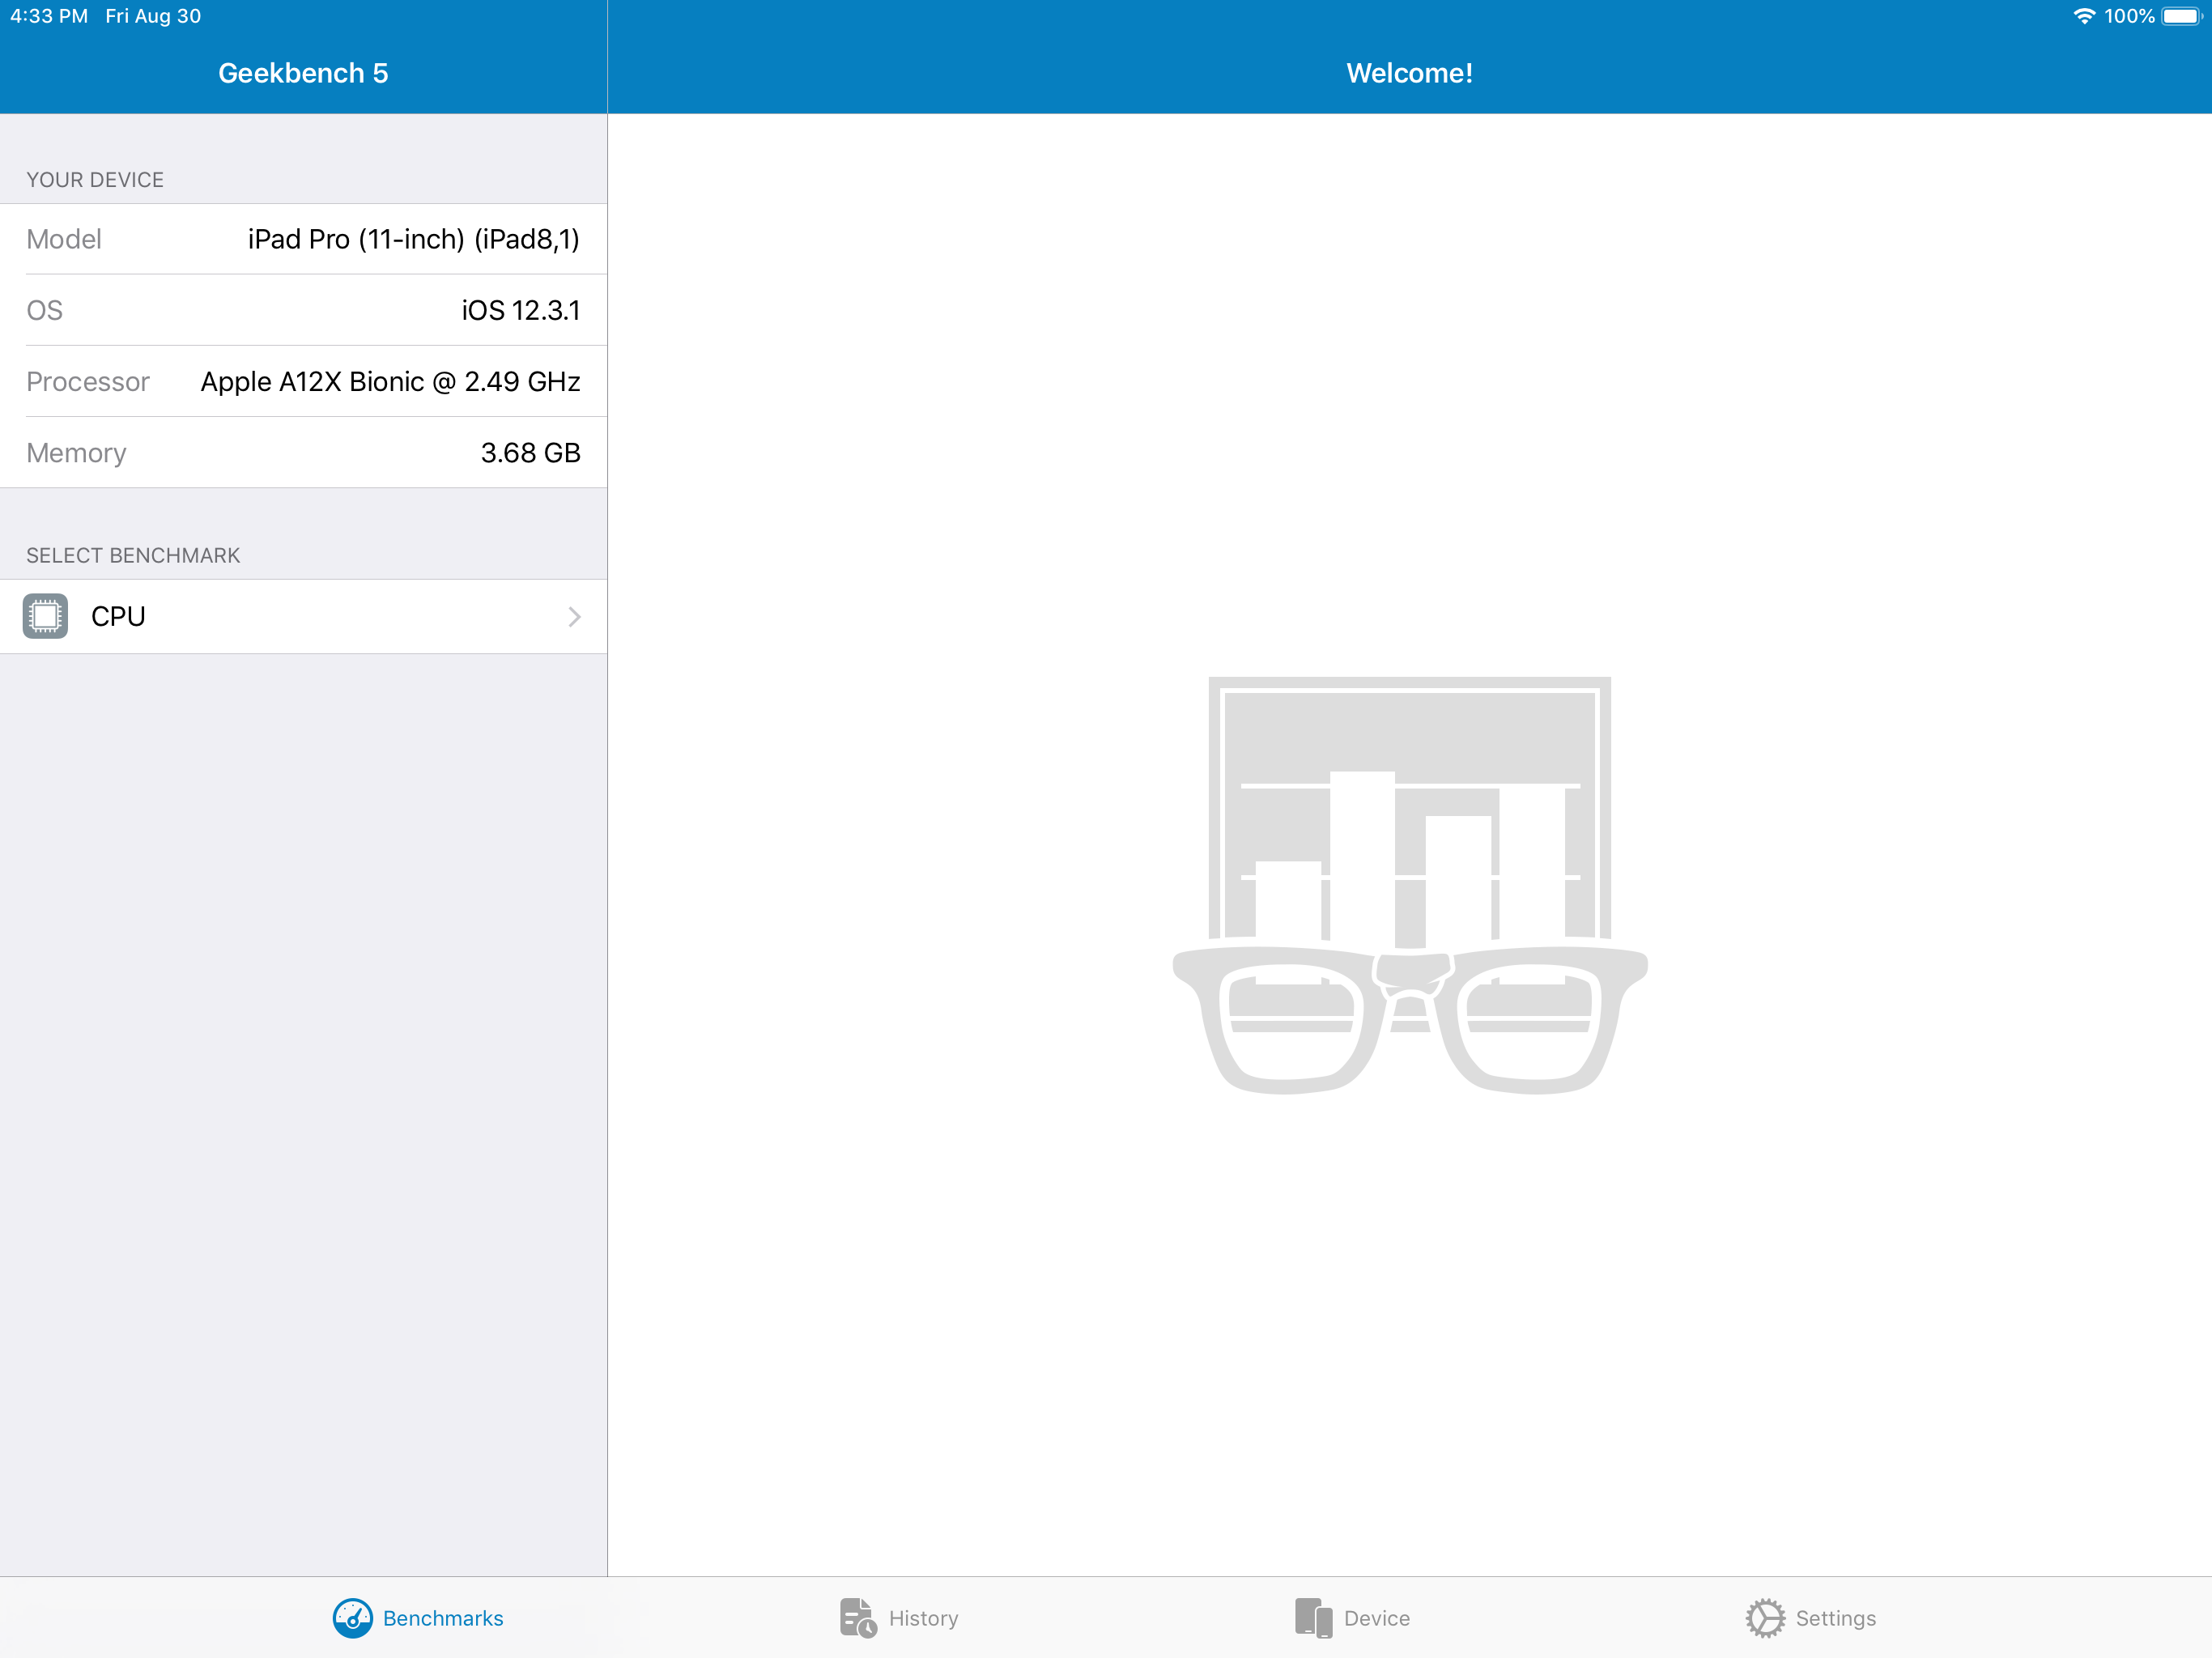
Task: Switch to the Settings tab label
Action: point(1835,1617)
